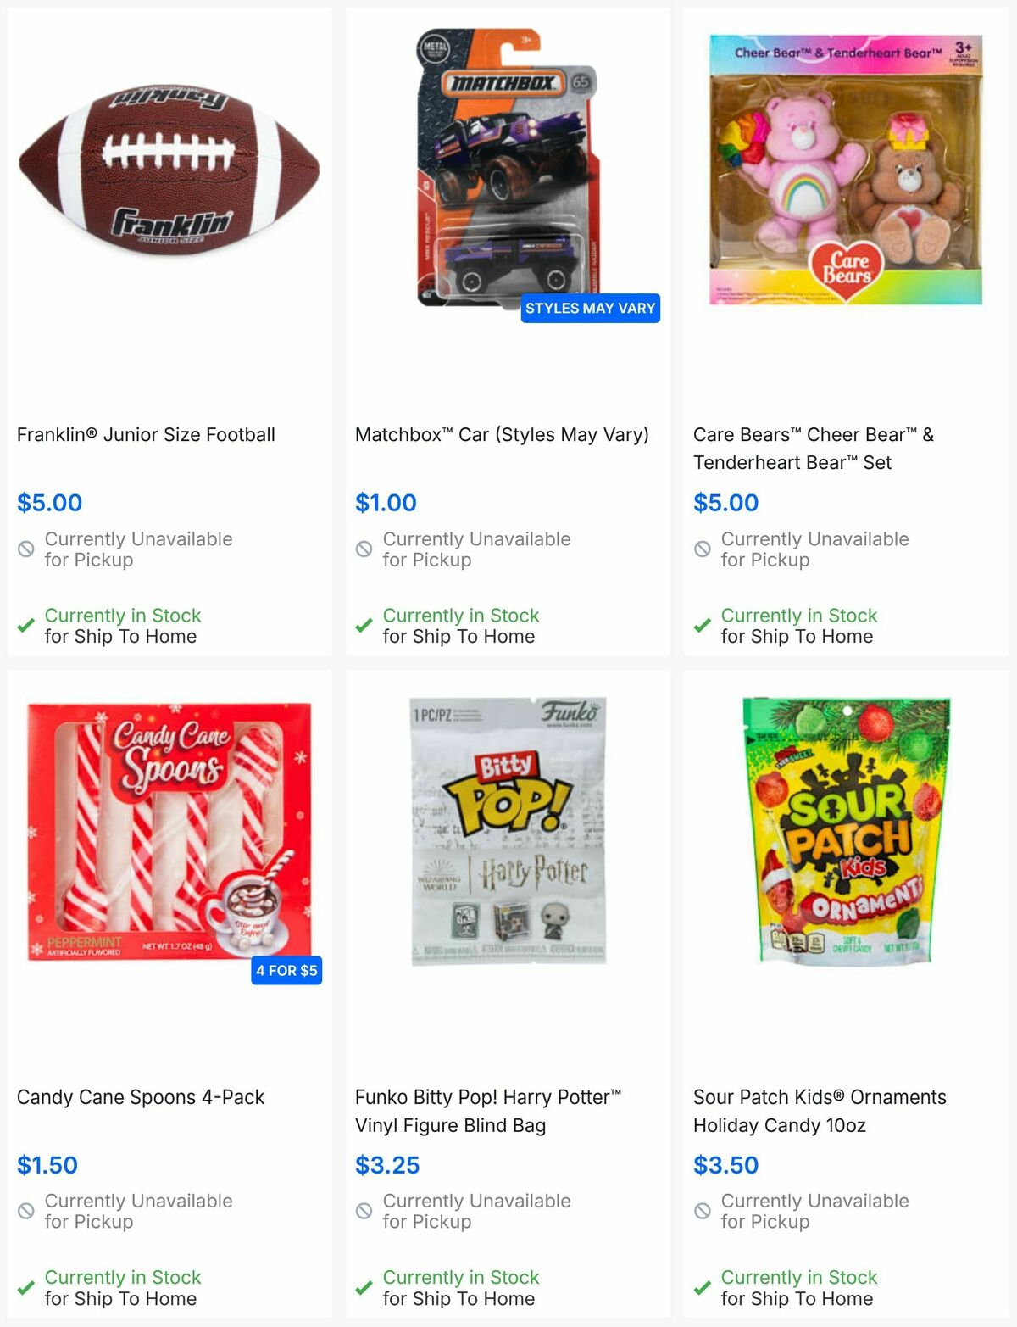Select the Matchbox Car product title

(x=502, y=434)
